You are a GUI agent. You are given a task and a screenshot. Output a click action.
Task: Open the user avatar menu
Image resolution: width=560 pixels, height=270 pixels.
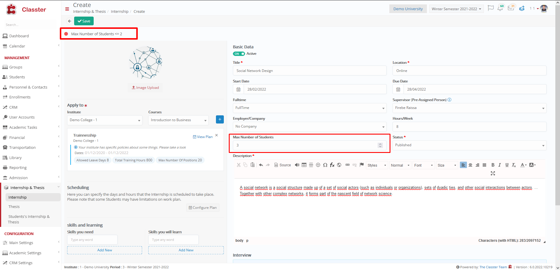[544, 8]
